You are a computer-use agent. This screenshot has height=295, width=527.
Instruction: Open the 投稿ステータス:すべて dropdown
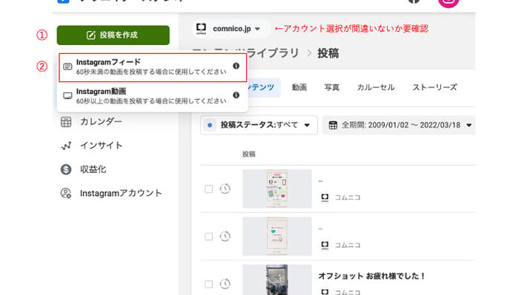tap(259, 125)
